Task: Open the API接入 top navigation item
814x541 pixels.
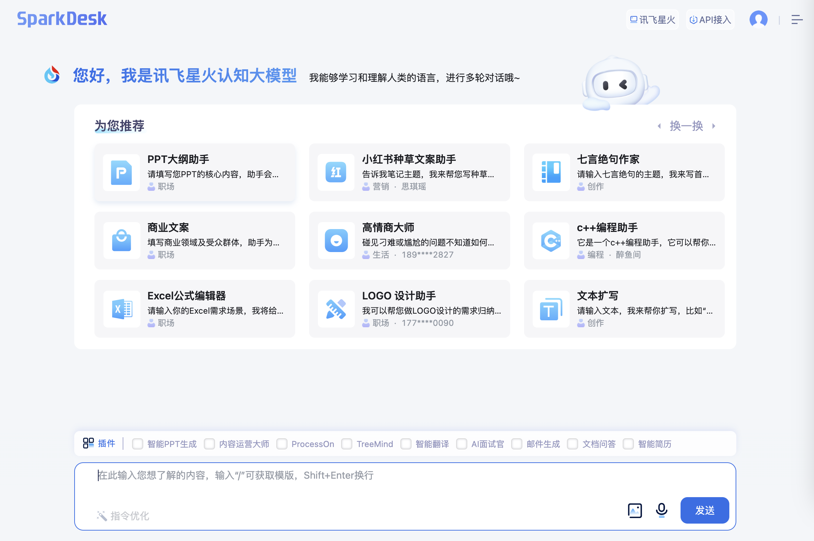Action: click(x=710, y=20)
